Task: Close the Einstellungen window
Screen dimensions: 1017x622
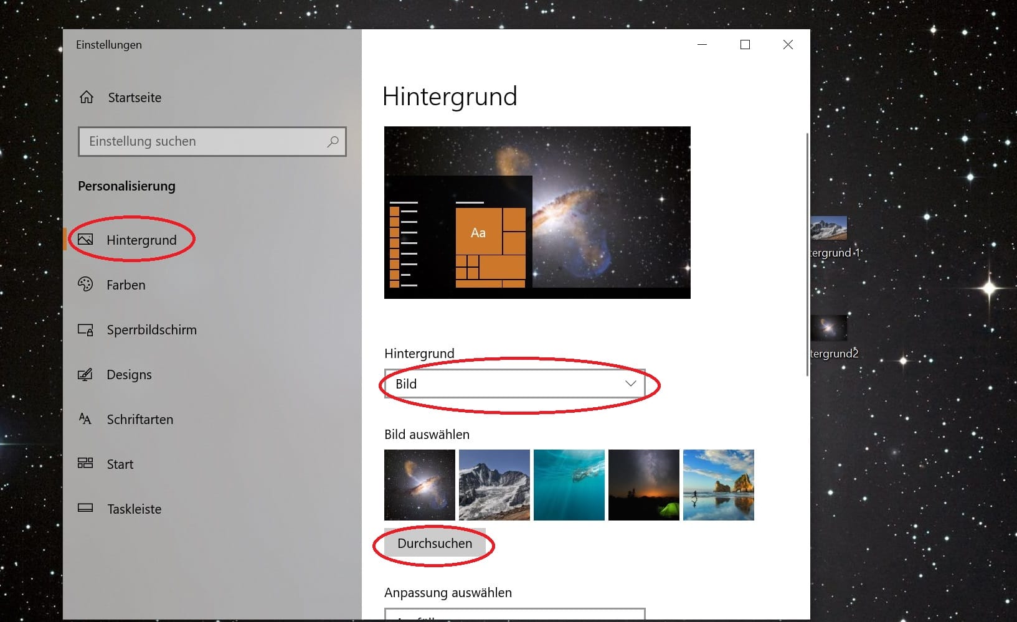Action: [x=788, y=45]
